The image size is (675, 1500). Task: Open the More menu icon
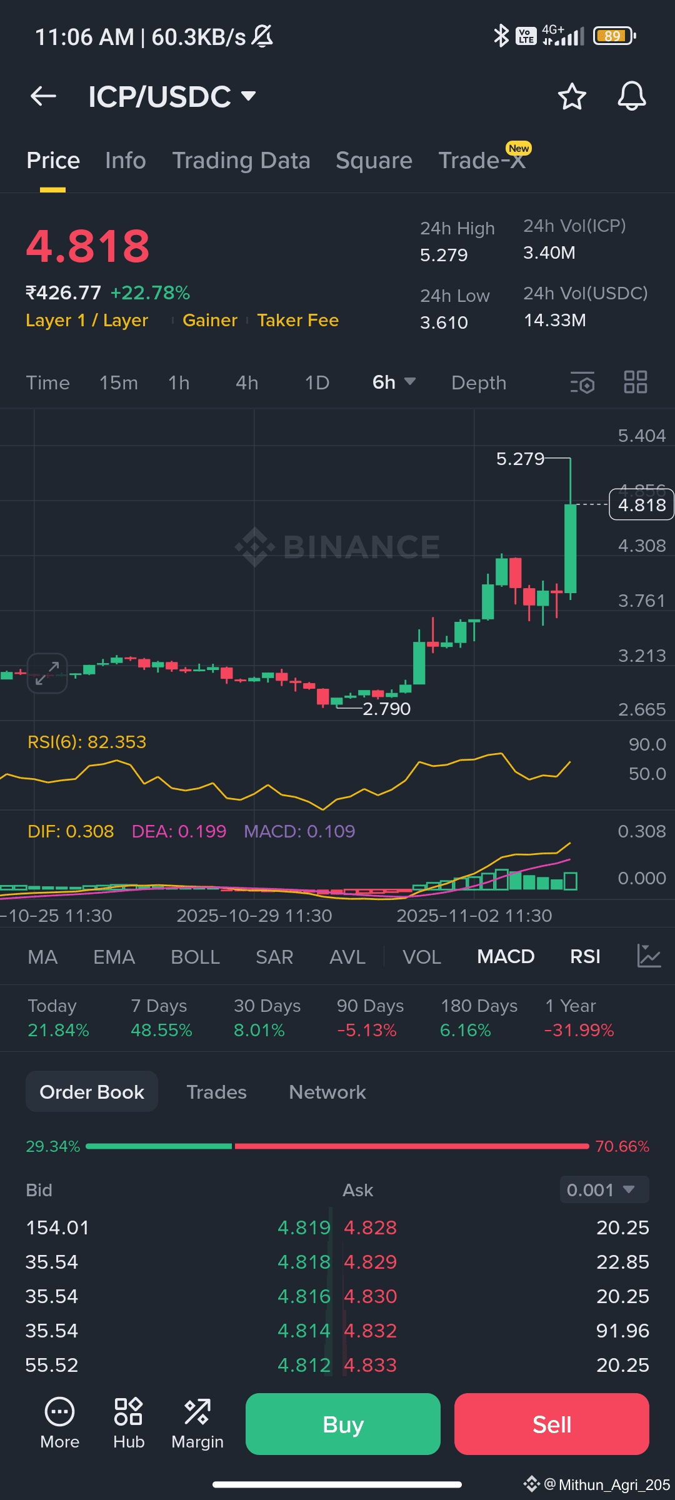click(x=60, y=1423)
